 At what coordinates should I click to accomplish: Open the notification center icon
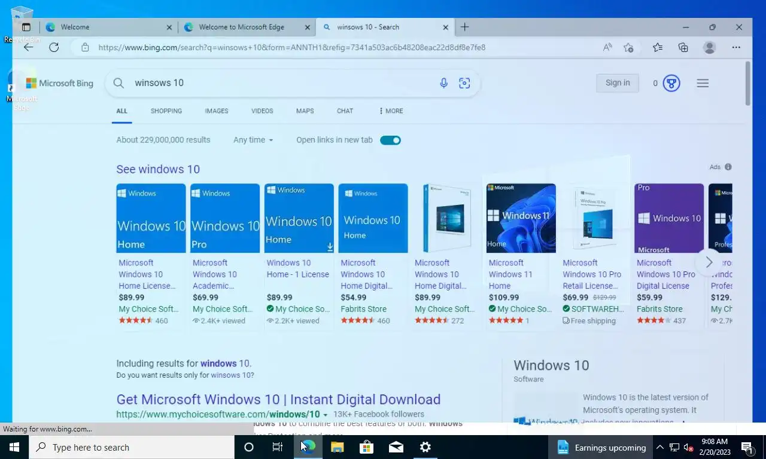(747, 447)
